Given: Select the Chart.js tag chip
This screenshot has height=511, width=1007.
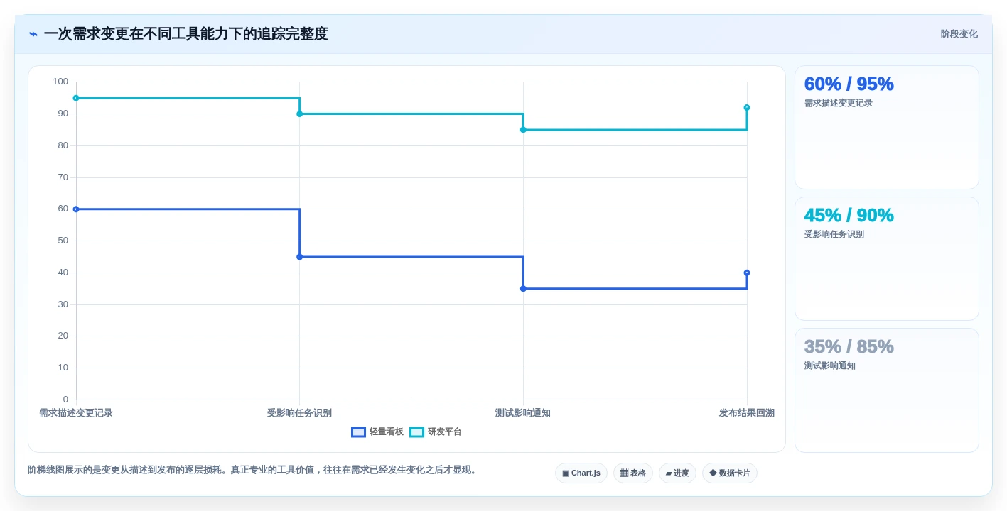Looking at the screenshot, I should pyautogui.click(x=581, y=473).
